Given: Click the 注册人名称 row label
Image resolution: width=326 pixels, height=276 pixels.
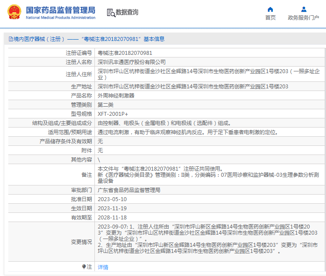Looking at the screenshot, I should (79, 62).
